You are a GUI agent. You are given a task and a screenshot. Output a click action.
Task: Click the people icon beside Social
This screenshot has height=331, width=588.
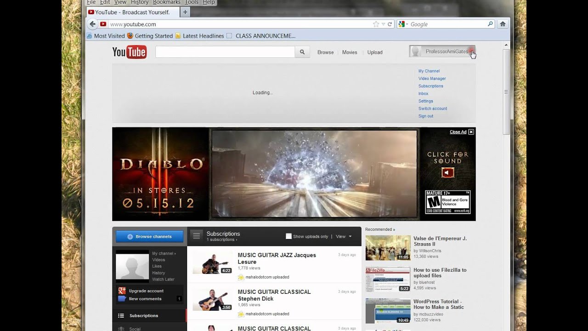[x=121, y=329]
